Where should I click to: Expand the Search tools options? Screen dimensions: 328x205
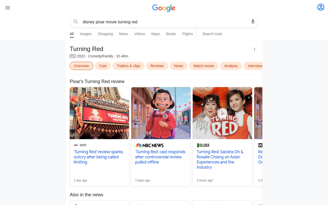[212, 34]
